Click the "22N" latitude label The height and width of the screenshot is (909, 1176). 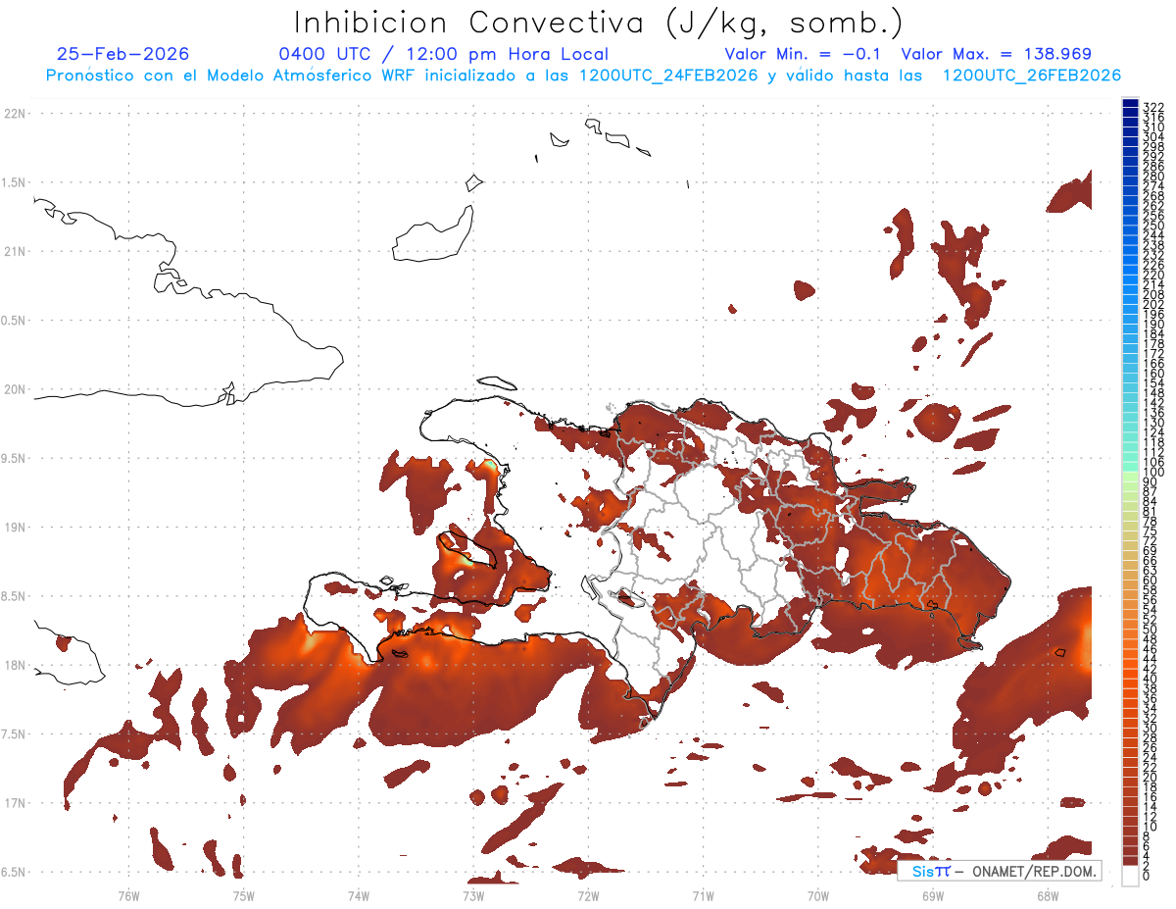15,113
